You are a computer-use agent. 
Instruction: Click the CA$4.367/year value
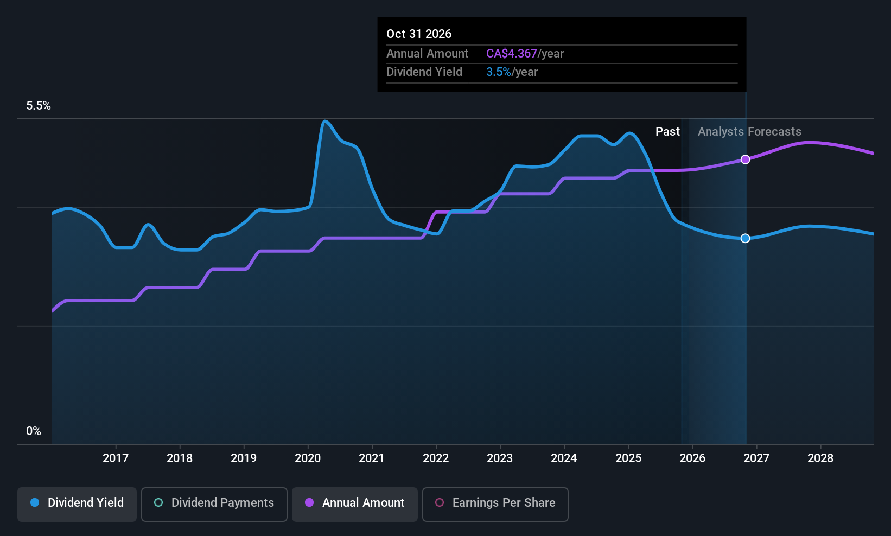525,54
